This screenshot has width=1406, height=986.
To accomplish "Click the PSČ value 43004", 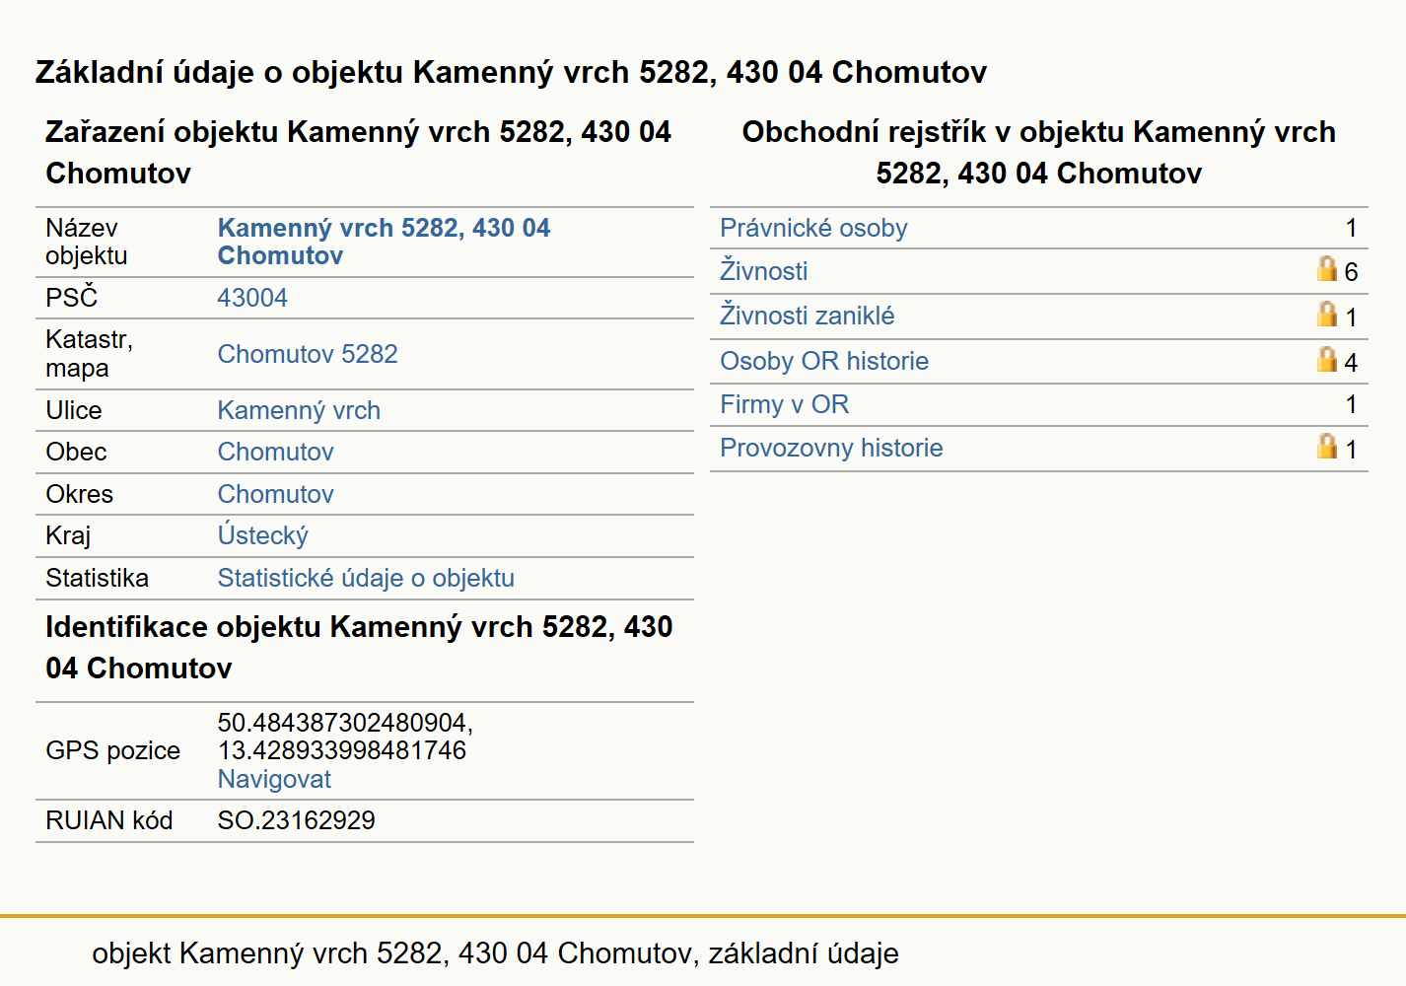I will click(x=252, y=298).
